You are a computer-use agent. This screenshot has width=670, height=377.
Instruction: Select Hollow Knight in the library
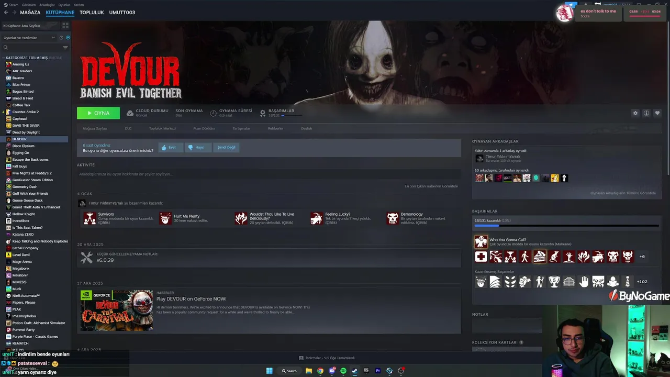click(24, 214)
